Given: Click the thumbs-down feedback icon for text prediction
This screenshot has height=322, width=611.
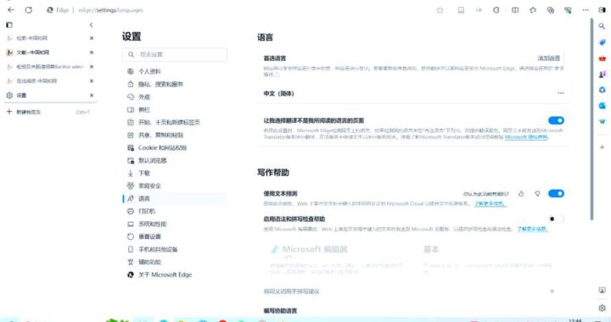Looking at the screenshot, I should pyautogui.click(x=537, y=194).
